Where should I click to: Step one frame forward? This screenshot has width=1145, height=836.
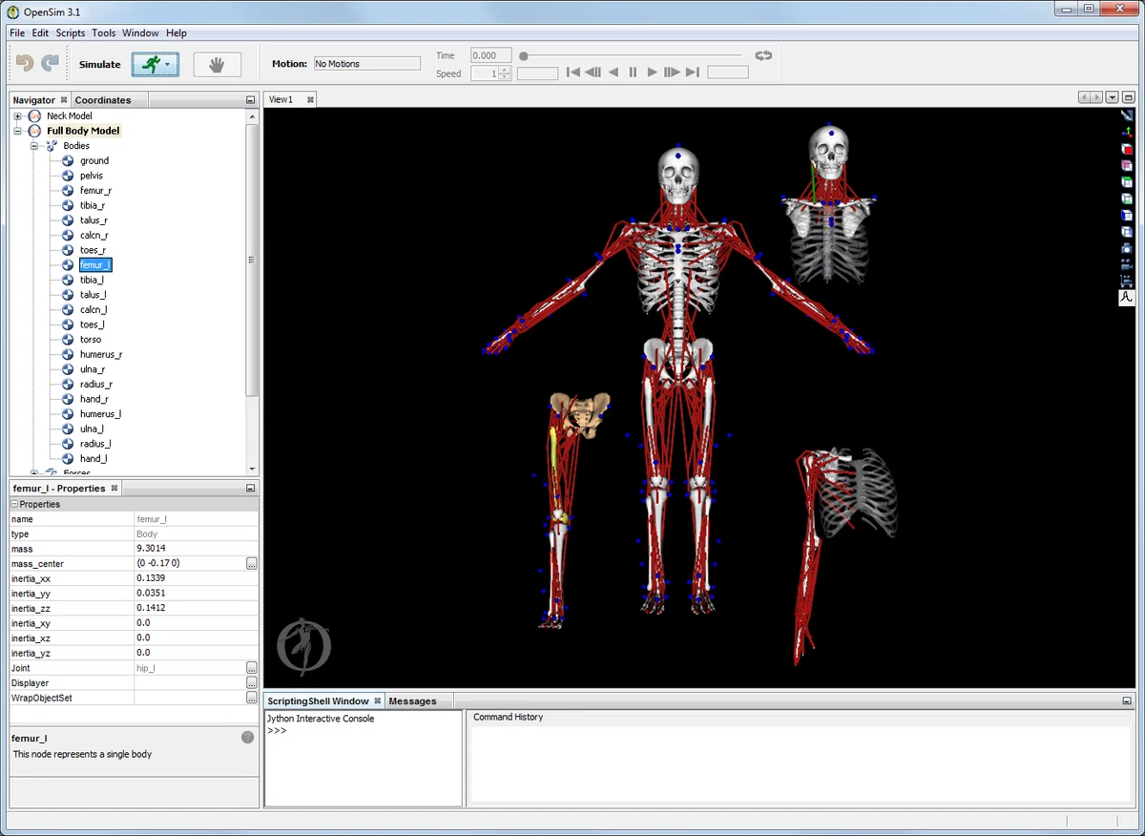coord(672,73)
